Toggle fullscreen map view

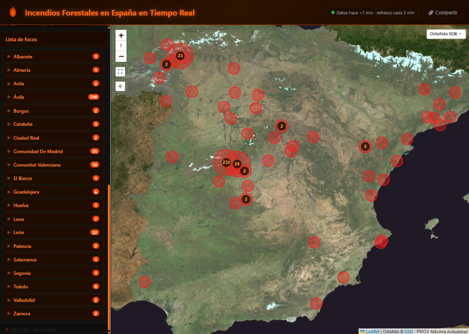tap(120, 72)
